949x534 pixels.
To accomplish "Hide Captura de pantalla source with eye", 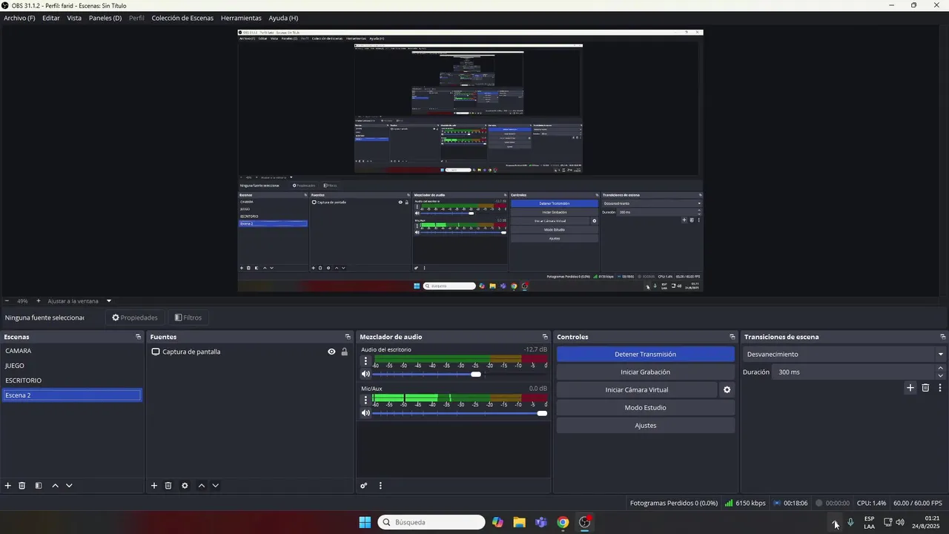I will click(x=331, y=352).
